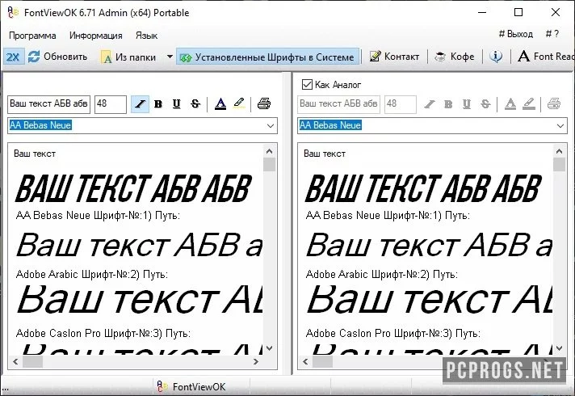Toggle italic in the left panel

click(140, 104)
